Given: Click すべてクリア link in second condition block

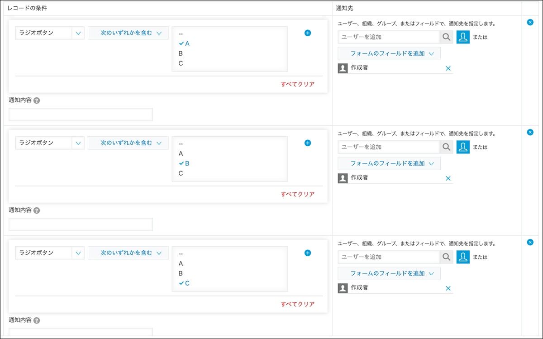Looking at the screenshot, I should point(297,194).
